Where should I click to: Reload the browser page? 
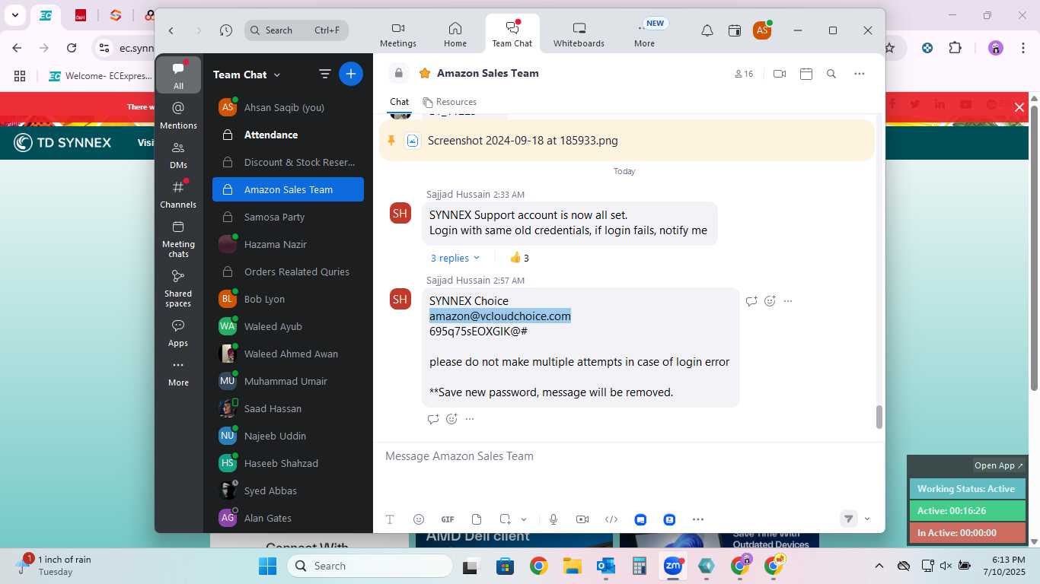pos(72,48)
